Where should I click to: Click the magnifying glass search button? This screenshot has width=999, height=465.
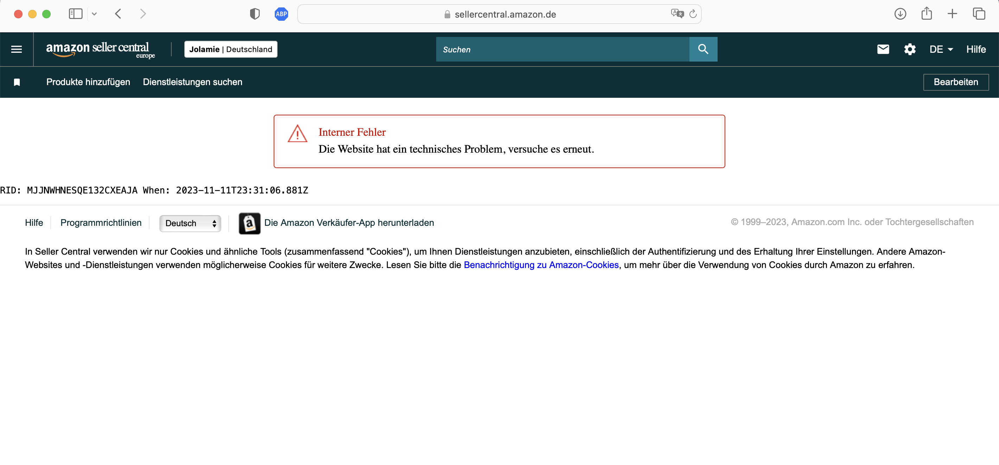703,49
